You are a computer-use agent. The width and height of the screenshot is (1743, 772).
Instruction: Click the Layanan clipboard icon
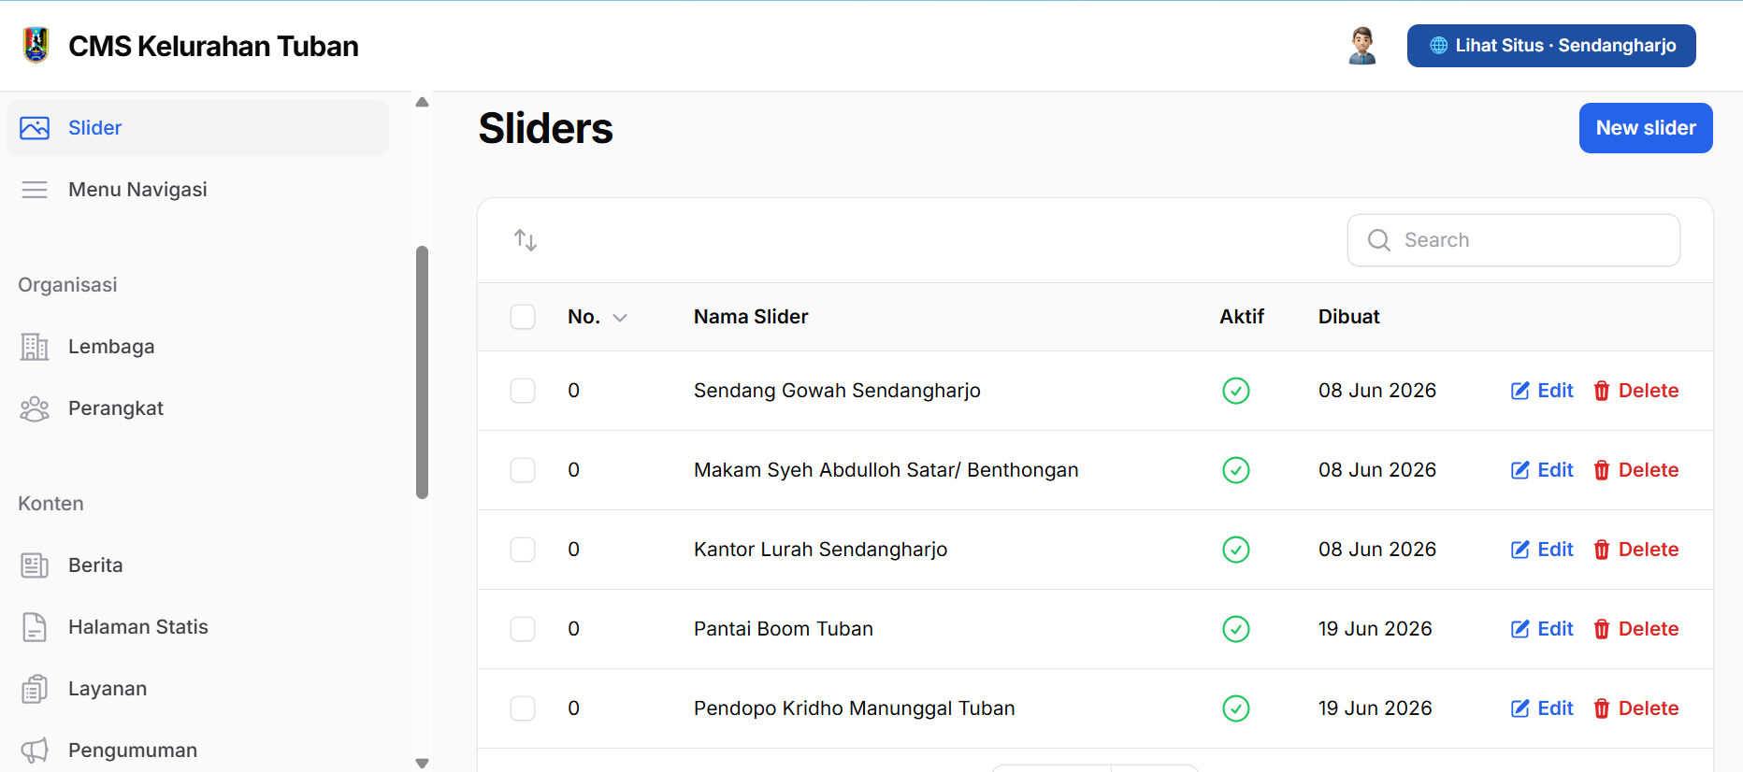35,689
